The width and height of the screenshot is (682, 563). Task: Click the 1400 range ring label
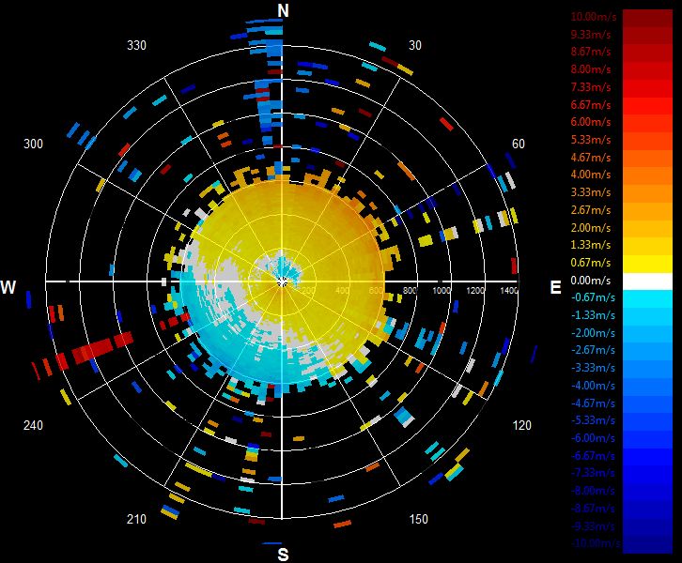click(x=509, y=290)
